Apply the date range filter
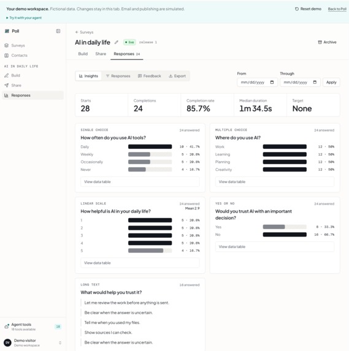The width and height of the screenshot is (349, 351). click(331, 82)
